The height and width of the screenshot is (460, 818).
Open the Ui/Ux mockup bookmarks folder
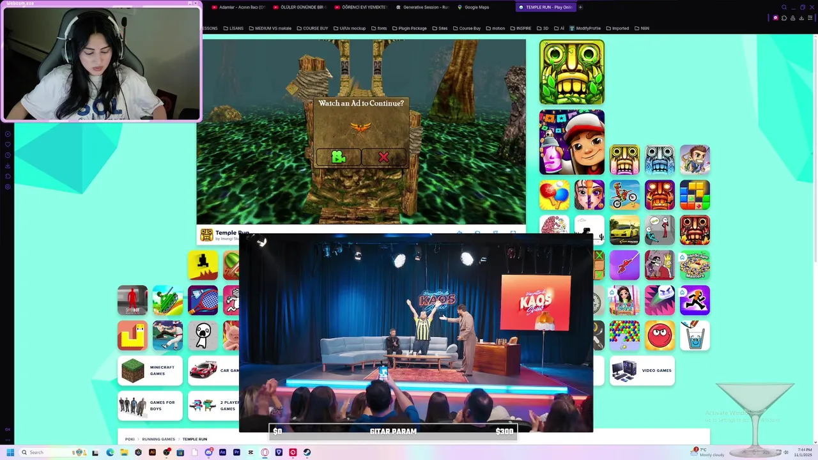click(x=349, y=28)
